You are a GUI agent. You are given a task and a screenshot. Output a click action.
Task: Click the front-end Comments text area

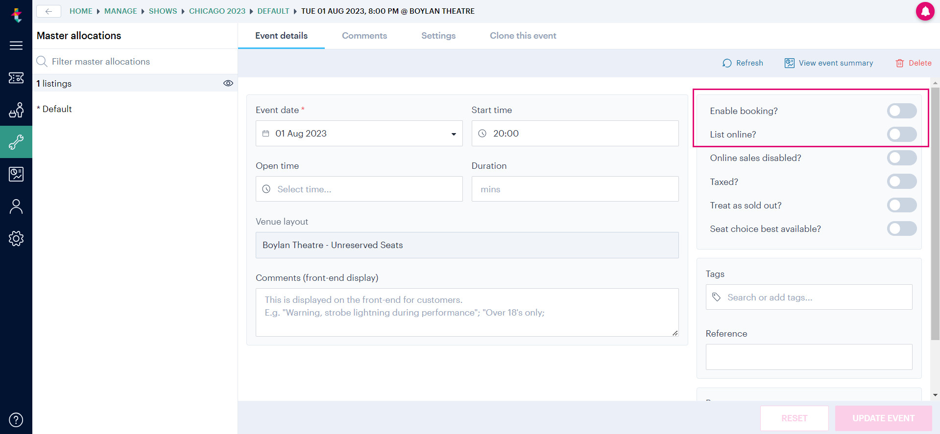click(467, 312)
